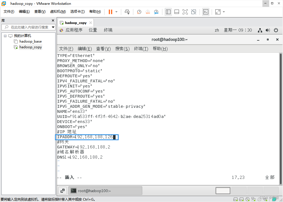Click the network adapter status icon

(253, 199)
